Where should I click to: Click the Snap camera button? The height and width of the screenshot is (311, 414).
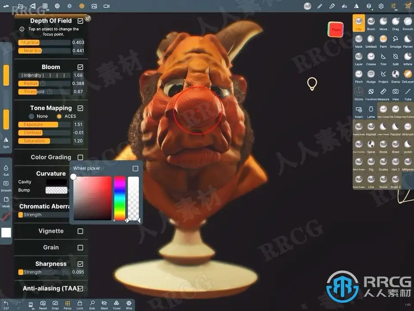tap(55, 305)
